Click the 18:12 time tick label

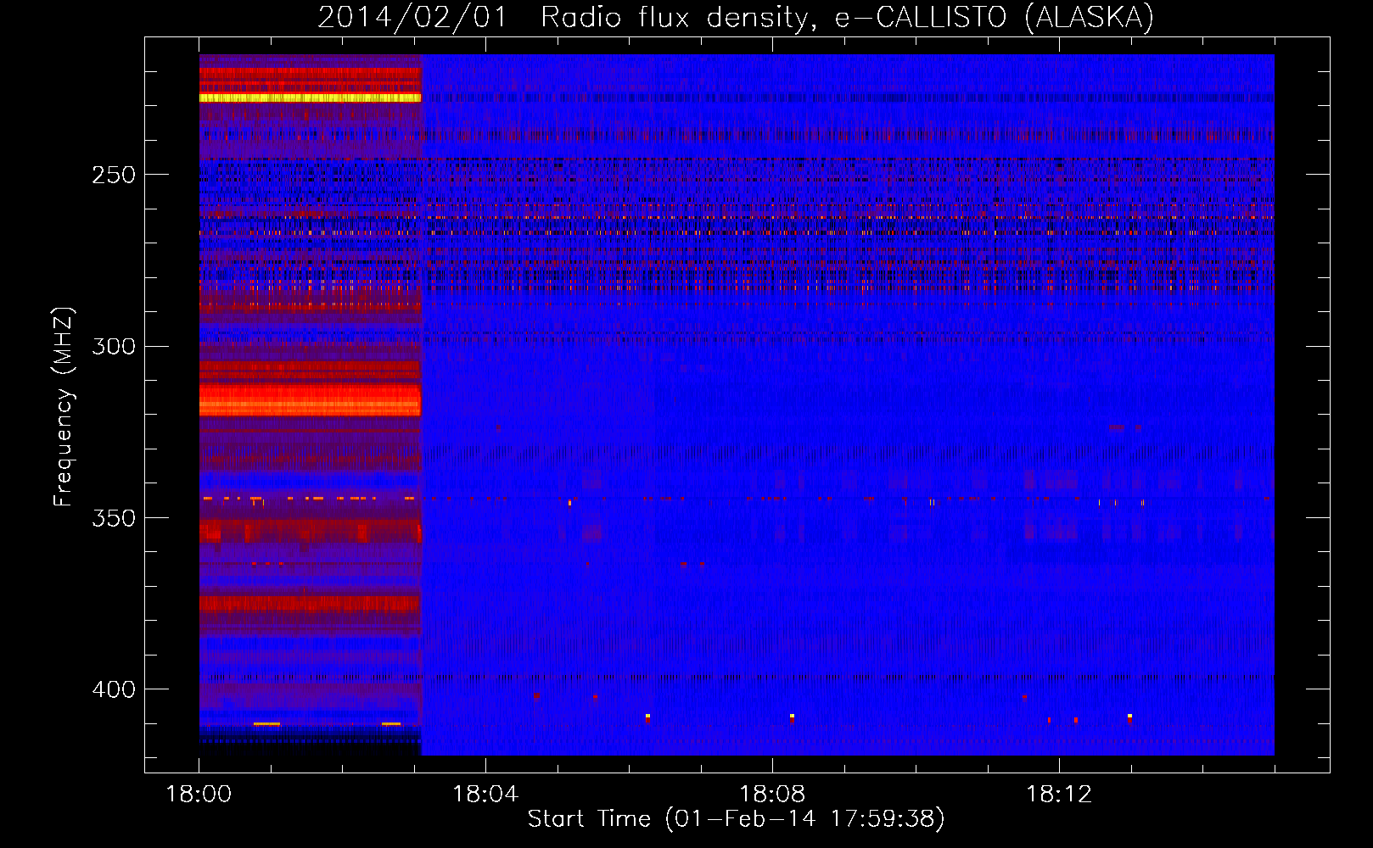[x=1059, y=795]
